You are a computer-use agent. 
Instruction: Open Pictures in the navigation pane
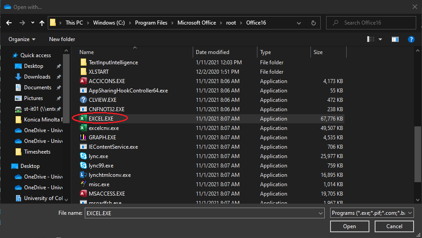33,98
